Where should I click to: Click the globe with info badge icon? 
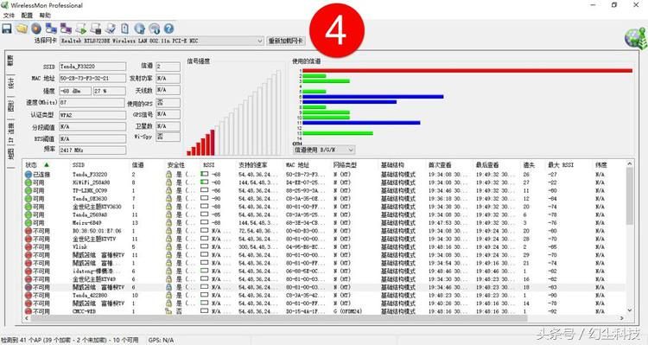click(154, 29)
